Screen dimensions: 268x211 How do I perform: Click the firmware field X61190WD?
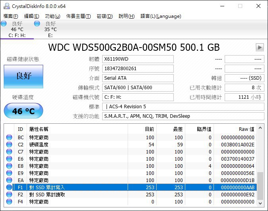(x=138, y=59)
